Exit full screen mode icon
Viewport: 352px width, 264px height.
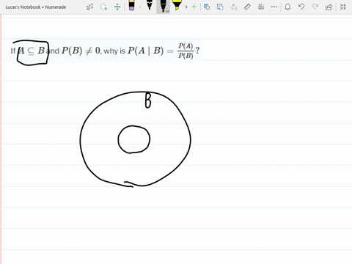(343, 7)
